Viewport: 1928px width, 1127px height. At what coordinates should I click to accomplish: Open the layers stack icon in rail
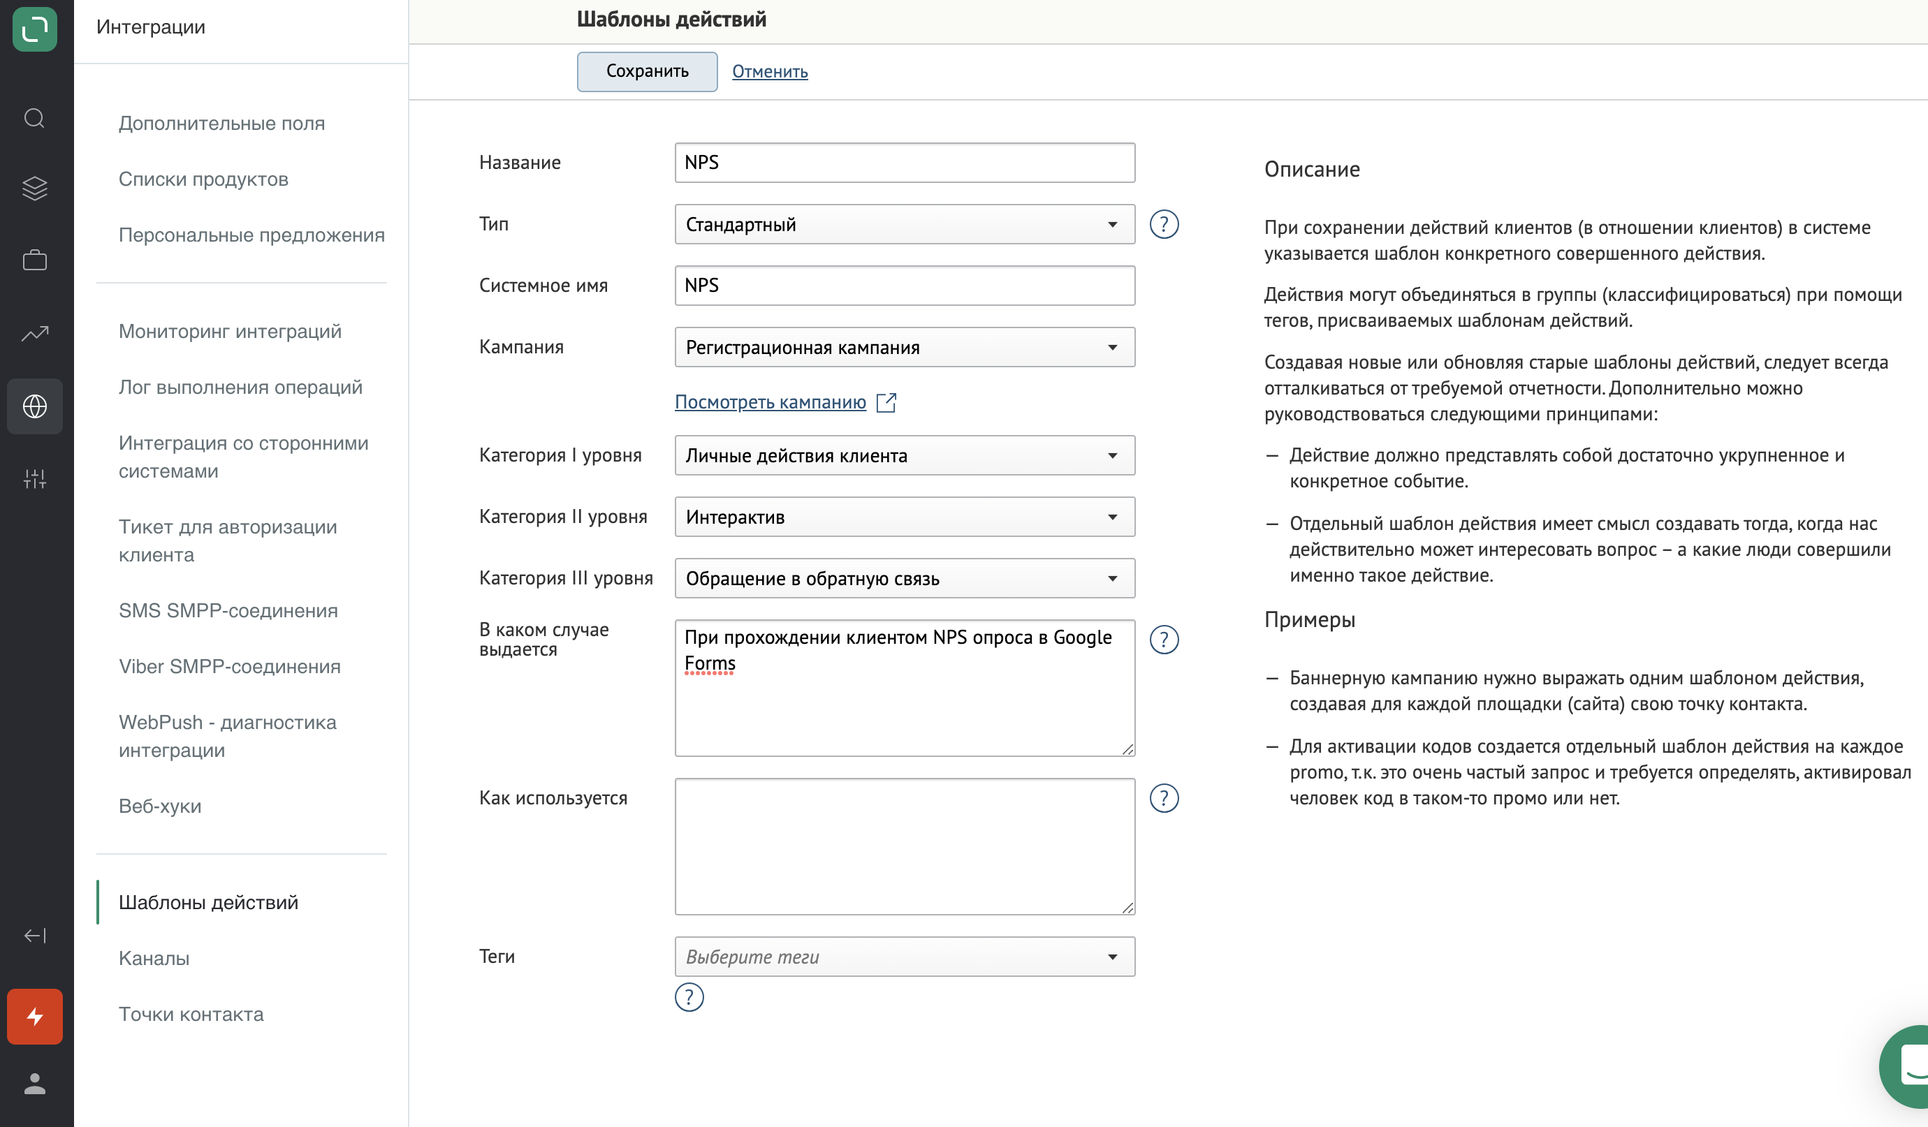[34, 188]
